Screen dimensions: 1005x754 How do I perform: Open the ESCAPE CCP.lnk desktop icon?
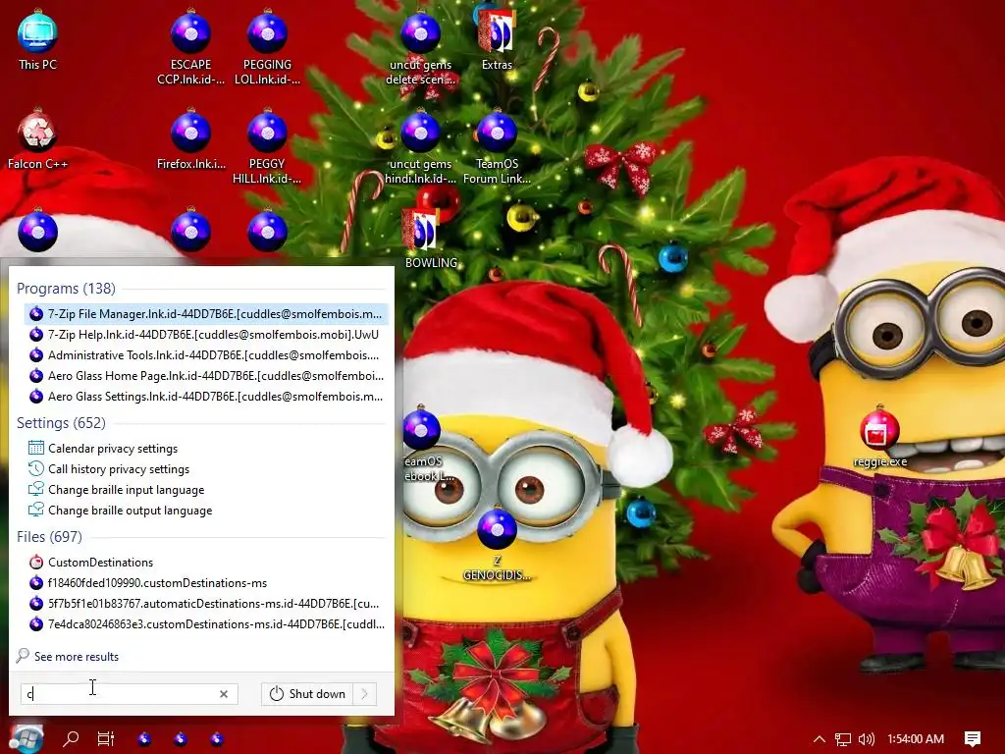pyautogui.click(x=191, y=46)
